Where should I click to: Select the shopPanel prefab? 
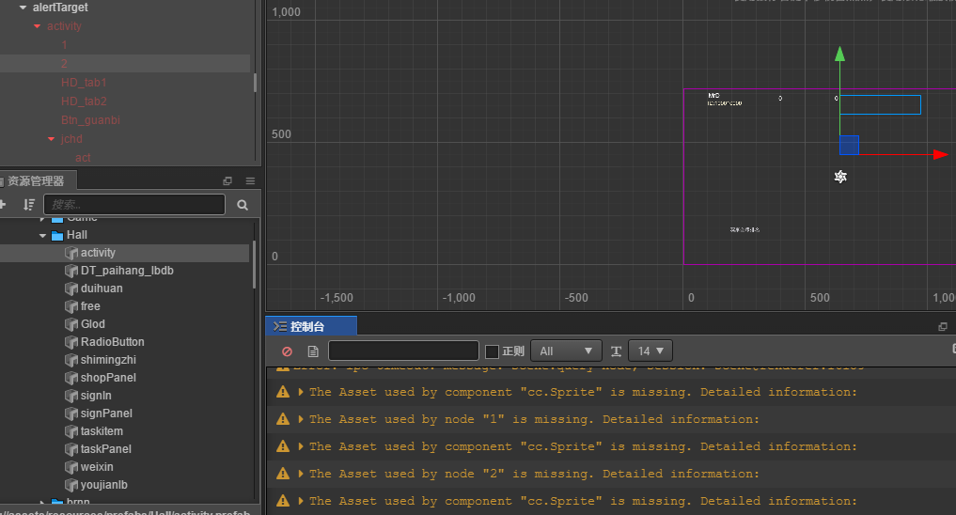108,378
